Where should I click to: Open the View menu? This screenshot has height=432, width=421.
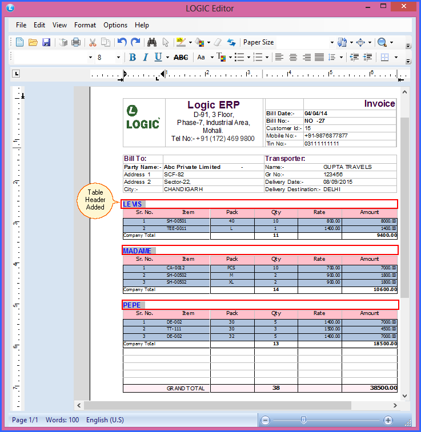click(59, 25)
